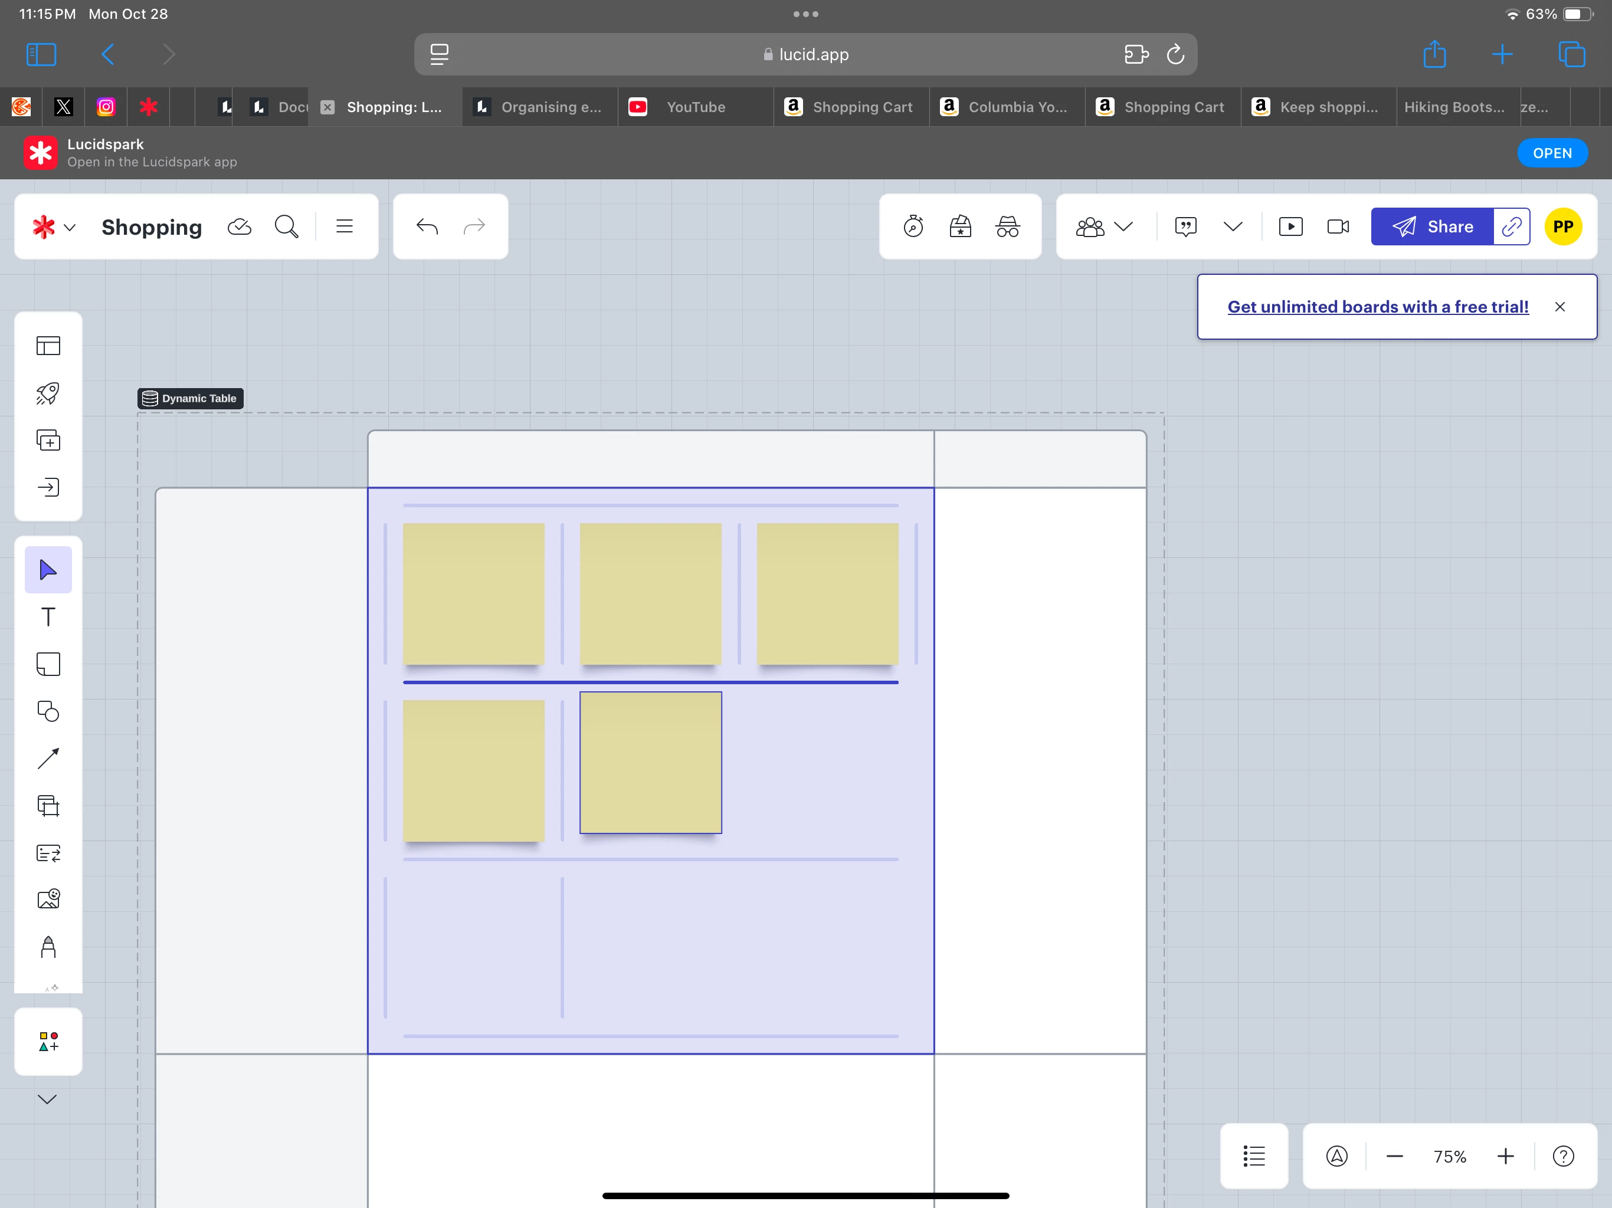
Task: Choose the Shapes tool
Action: [x=48, y=712]
